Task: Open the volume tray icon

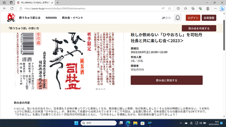Action: pyautogui.click(x=201, y=123)
